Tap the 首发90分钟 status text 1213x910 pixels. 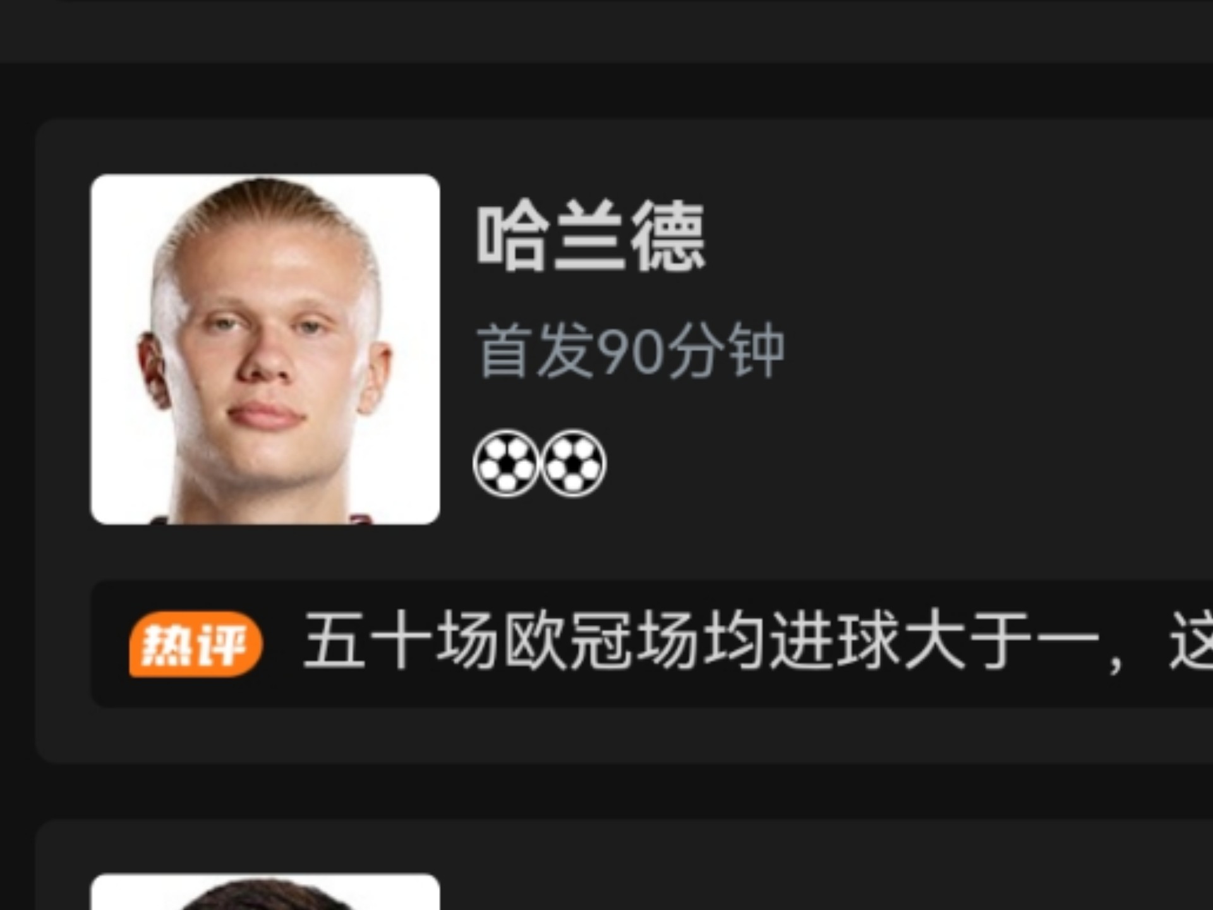point(631,351)
